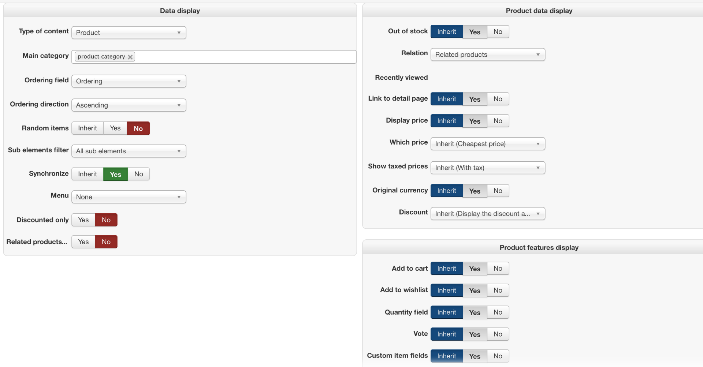Open the Discount dropdown
The height and width of the screenshot is (367, 703).
pos(487,214)
